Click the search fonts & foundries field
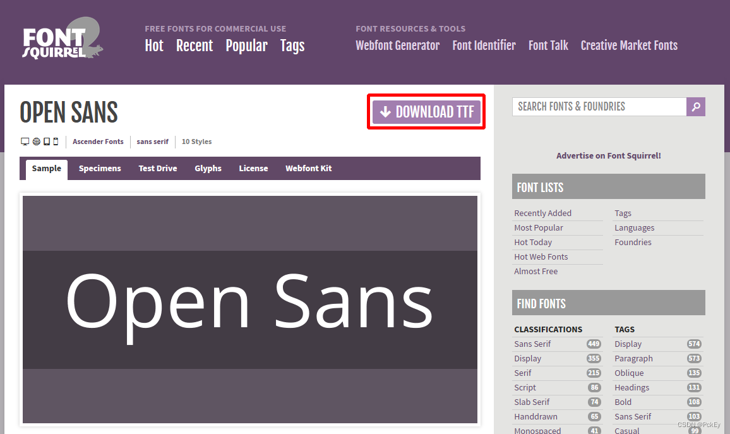 click(x=599, y=107)
